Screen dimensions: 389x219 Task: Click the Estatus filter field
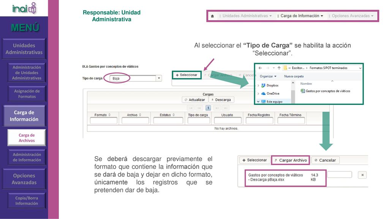[x=168, y=121]
